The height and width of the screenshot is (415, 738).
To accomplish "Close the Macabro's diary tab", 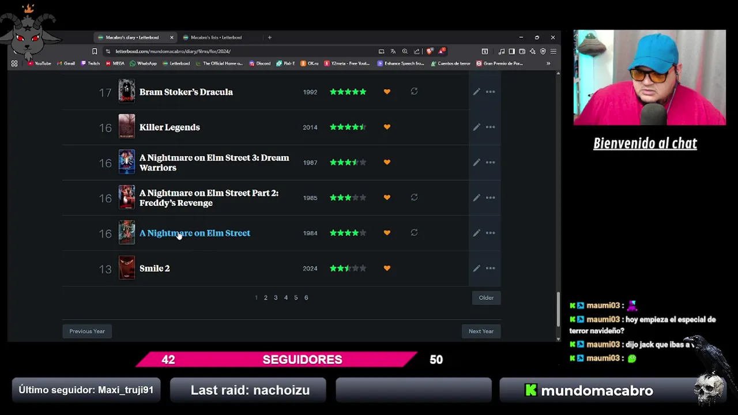I will click(x=171, y=37).
